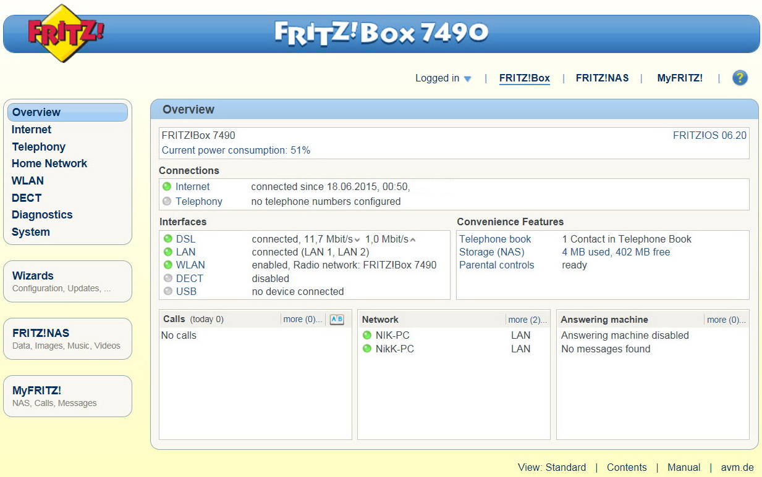
Task: Open the Manual footer link
Action: (684, 467)
